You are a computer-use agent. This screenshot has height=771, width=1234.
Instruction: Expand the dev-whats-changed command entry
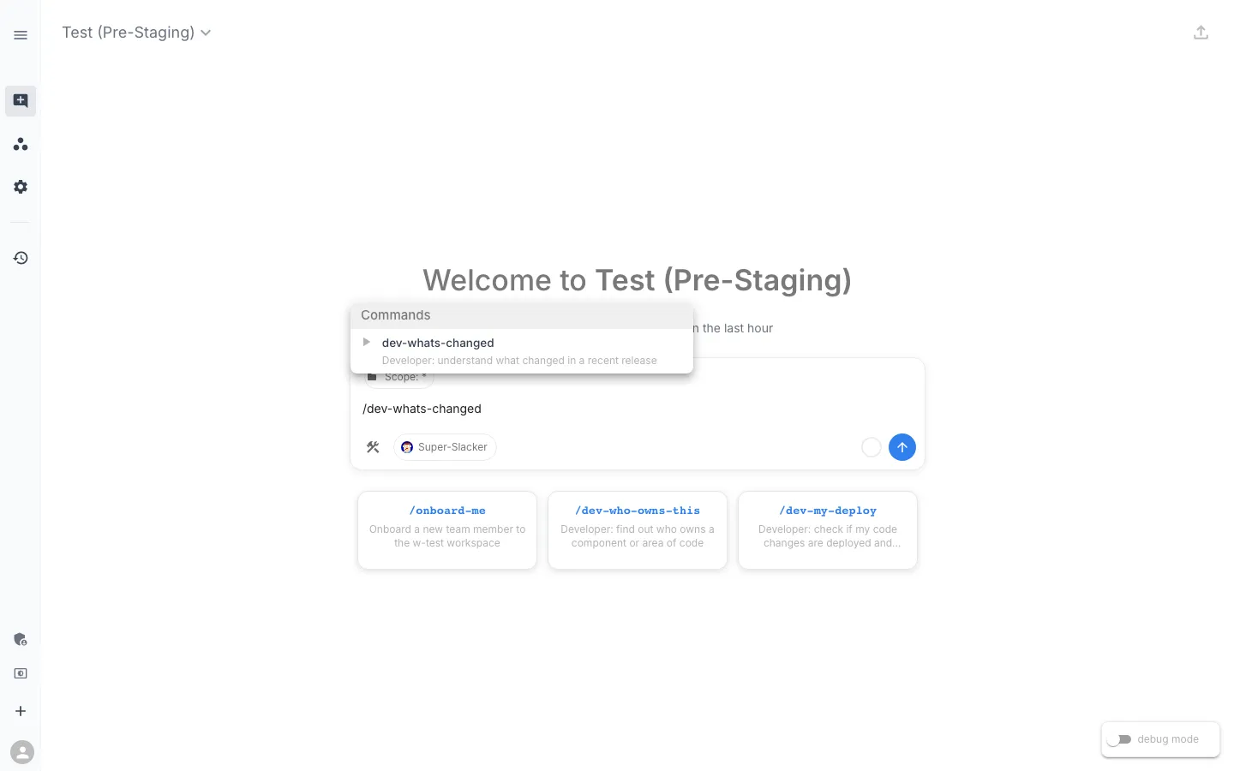[x=367, y=342]
